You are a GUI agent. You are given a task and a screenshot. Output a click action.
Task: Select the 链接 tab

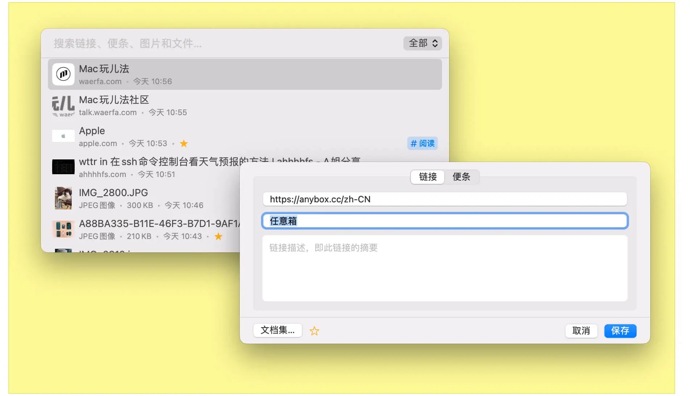pos(428,177)
